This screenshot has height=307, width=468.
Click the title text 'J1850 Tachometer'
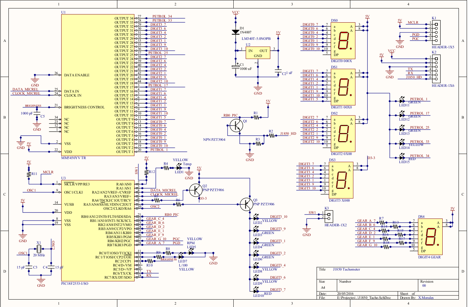pos(346,270)
